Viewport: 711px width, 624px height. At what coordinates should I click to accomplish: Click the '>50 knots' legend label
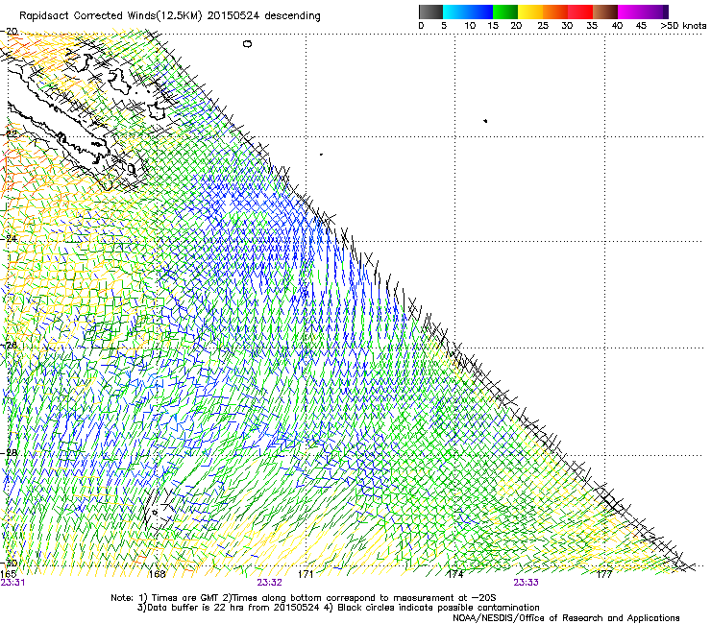(x=683, y=26)
